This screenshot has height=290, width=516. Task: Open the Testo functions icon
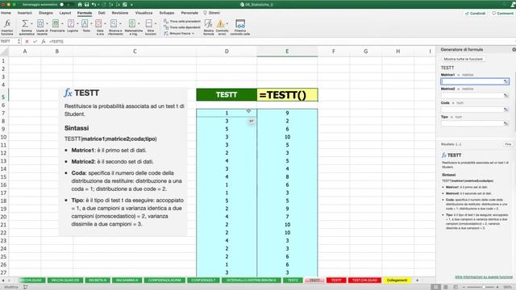click(x=85, y=23)
